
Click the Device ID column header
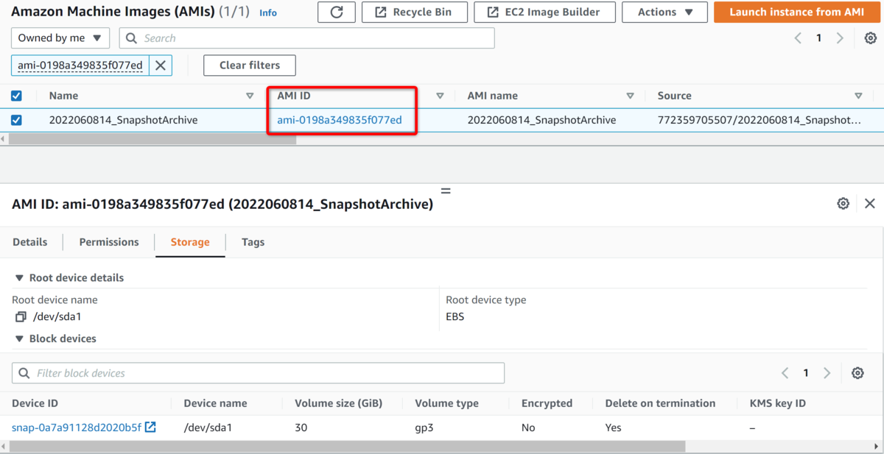pyautogui.click(x=35, y=403)
